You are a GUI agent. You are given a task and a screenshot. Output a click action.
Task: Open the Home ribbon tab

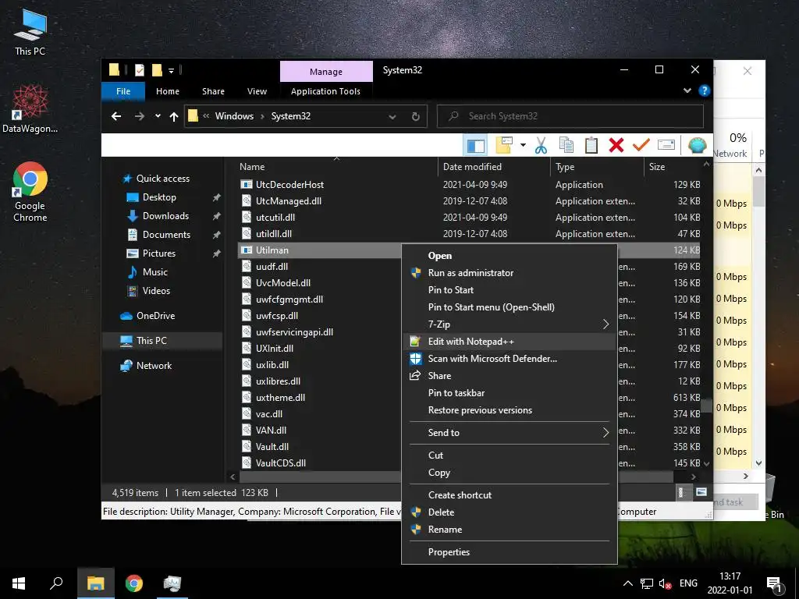pyautogui.click(x=168, y=91)
